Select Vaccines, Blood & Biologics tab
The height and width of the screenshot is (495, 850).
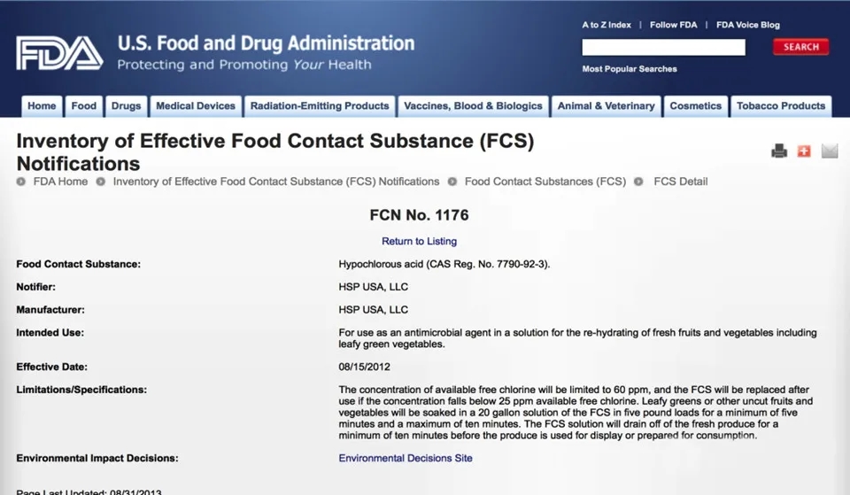click(x=473, y=106)
